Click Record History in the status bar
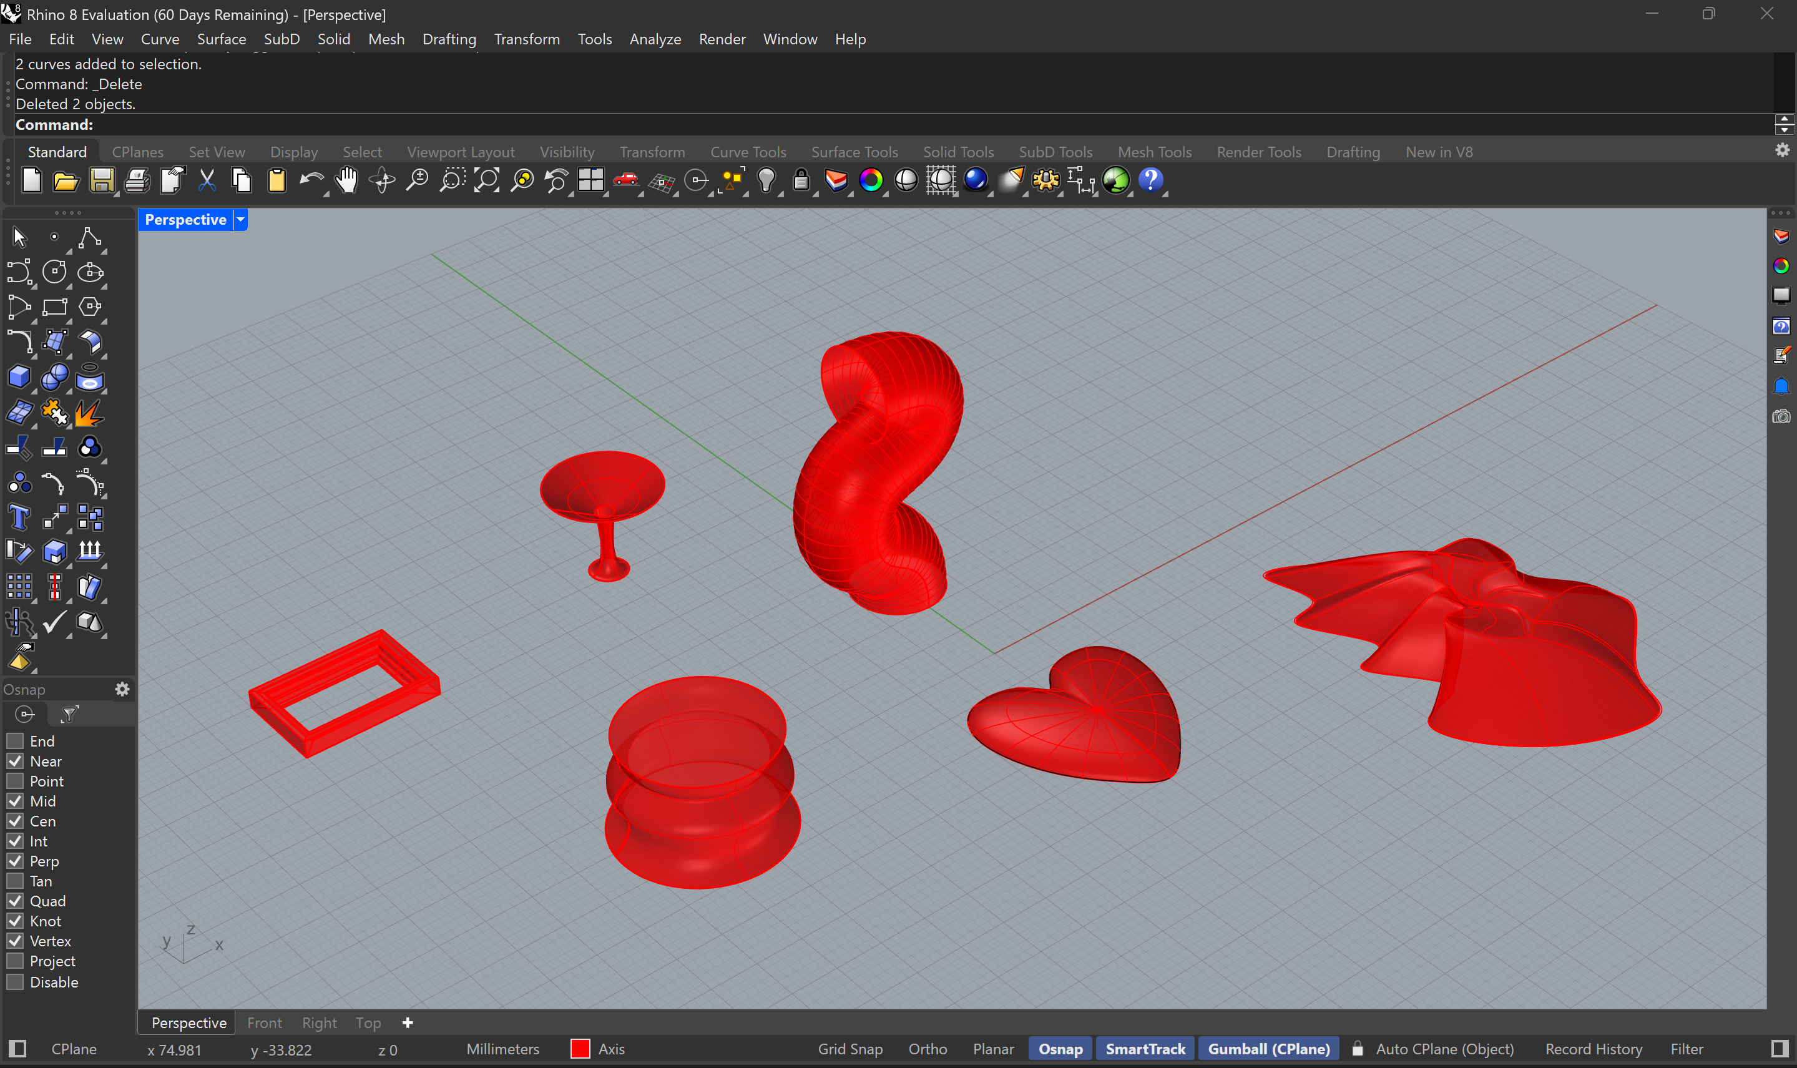This screenshot has width=1797, height=1068. (x=1593, y=1049)
